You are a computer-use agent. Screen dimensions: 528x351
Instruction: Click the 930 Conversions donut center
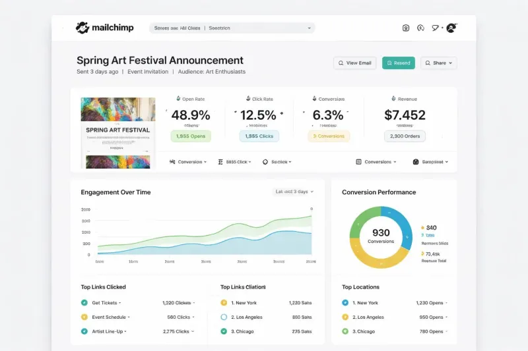coord(381,236)
